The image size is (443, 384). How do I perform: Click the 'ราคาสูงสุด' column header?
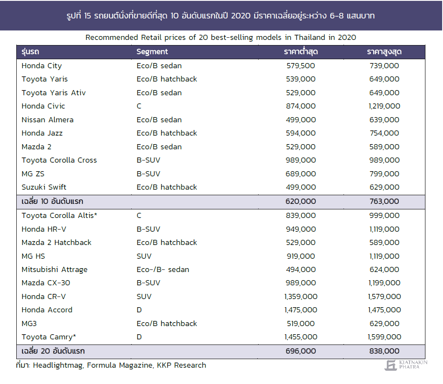tap(384, 52)
